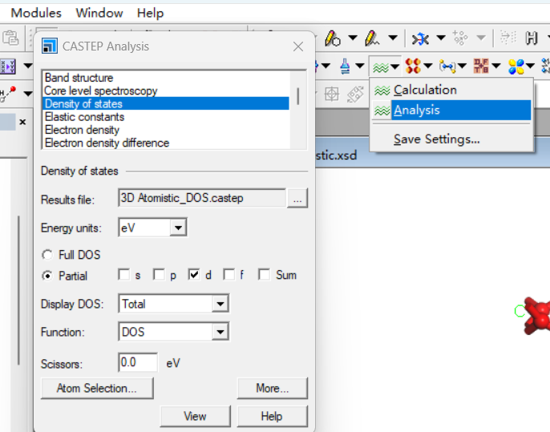The image size is (550, 432).
Task: Open the Energy units dropdown
Action: [x=178, y=228]
